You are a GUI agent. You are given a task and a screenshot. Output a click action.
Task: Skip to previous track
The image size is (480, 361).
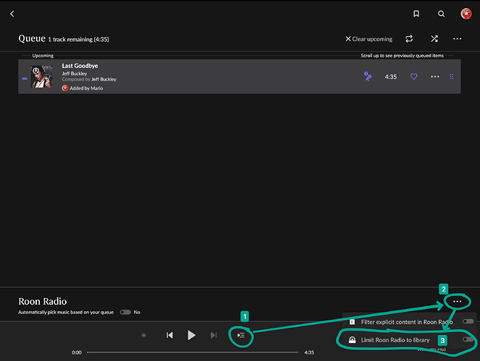click(169, 335)
